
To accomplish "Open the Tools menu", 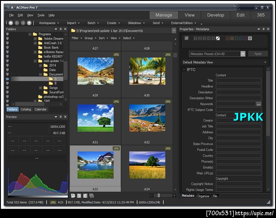I will click(x=41, y=15).
